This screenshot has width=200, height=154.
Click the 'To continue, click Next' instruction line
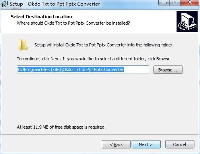94,59
